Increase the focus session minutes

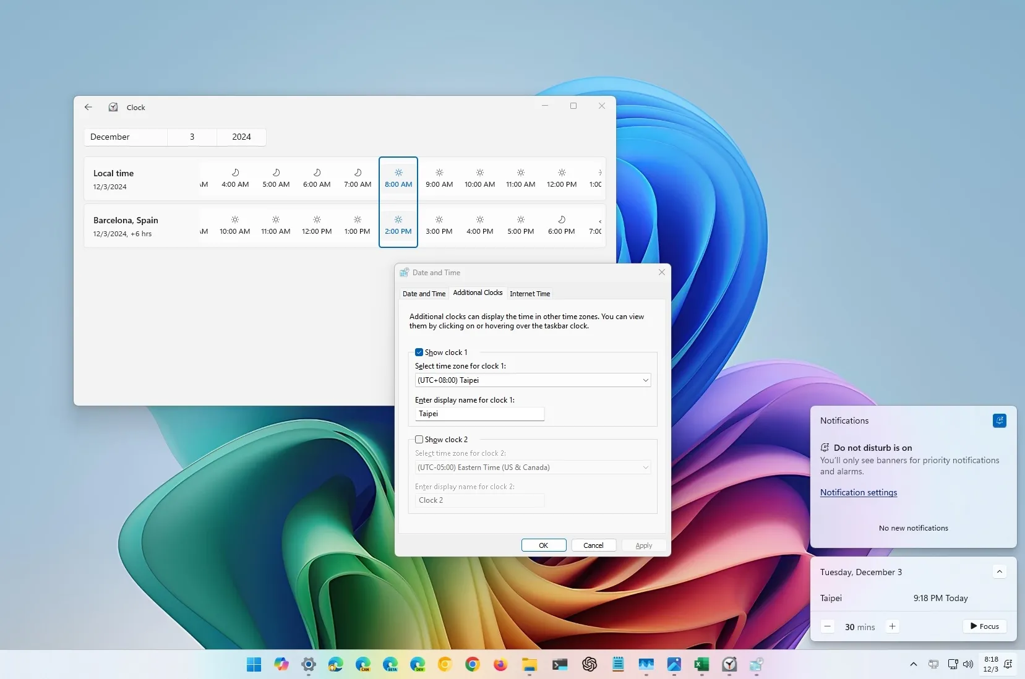click(x=892, y=626)
